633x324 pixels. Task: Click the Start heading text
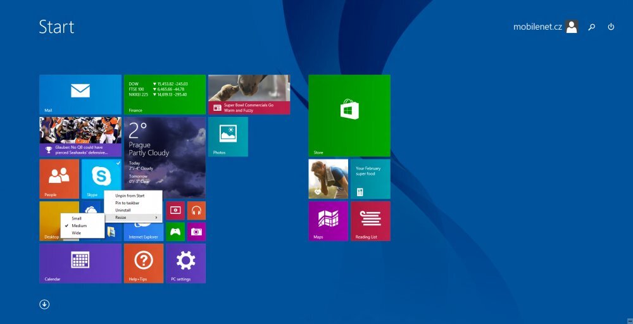tap(56, 27)
